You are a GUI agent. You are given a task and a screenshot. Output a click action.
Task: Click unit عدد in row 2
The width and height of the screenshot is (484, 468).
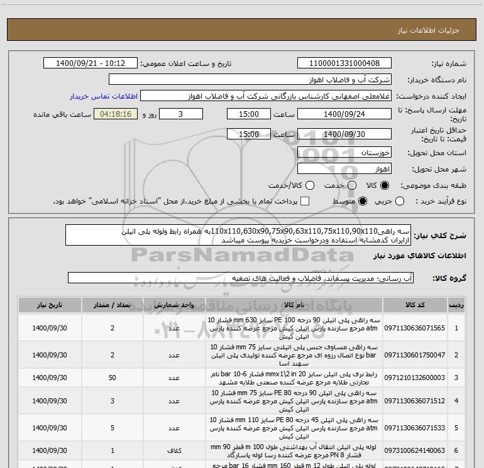(174, 355)
